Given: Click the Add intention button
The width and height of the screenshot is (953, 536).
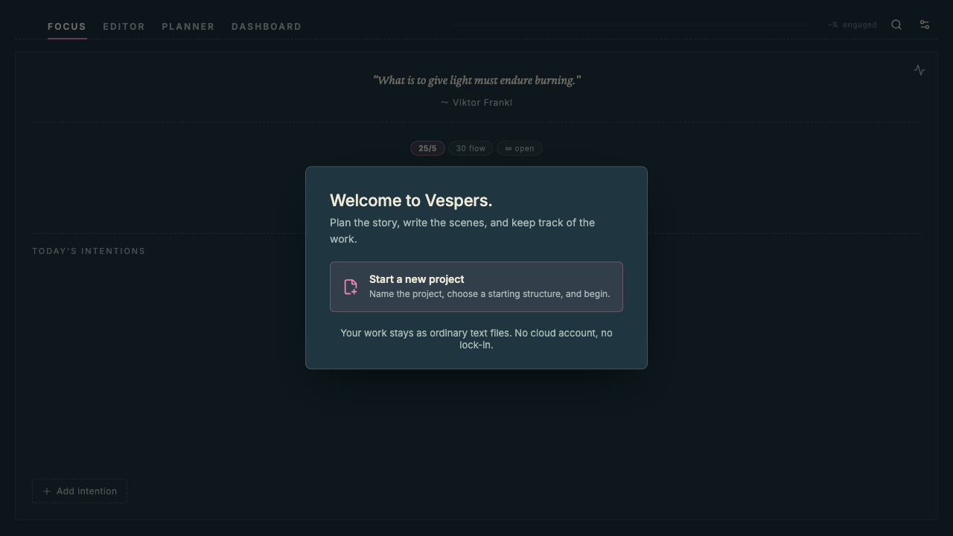Looking at the screenshot, I should click(x=80, y=491).
